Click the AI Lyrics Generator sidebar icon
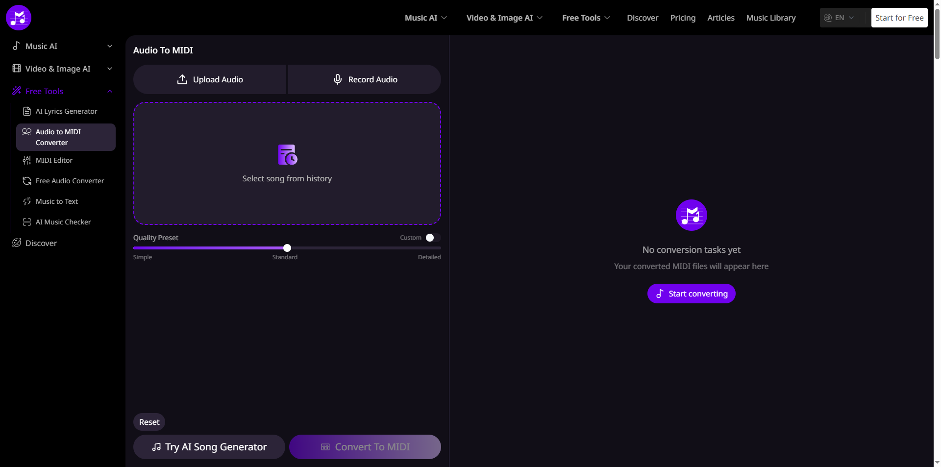The image size is (941, 467). [27, 112]
